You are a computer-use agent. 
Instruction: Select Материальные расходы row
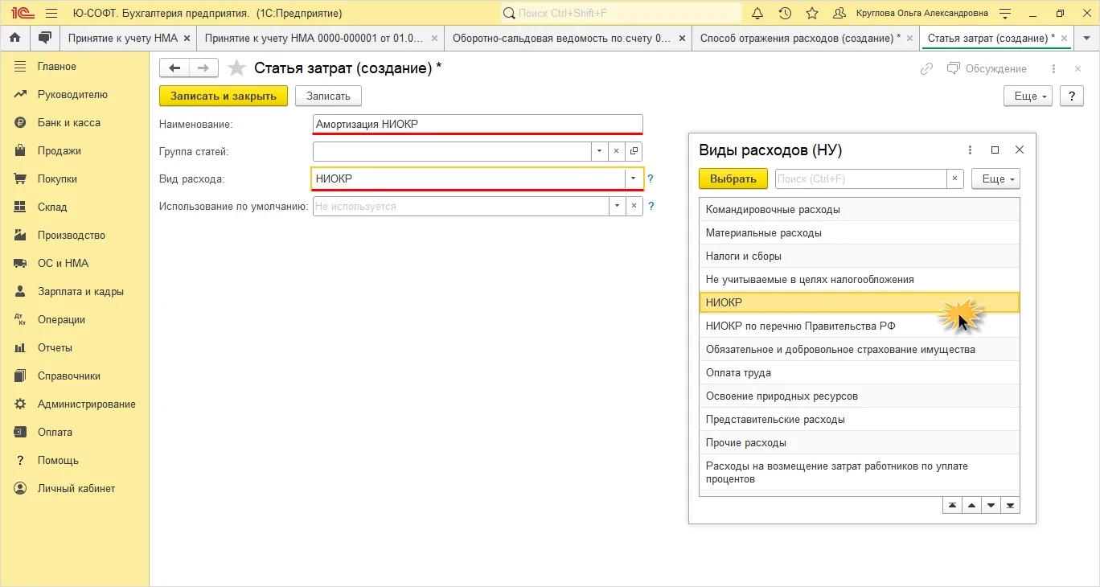point(860,232)
